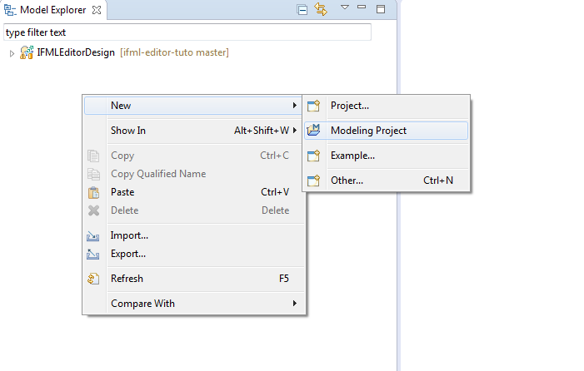
Task: Click the Other... wizard icon
Action: pyautogui.click(x=313, y=181)
